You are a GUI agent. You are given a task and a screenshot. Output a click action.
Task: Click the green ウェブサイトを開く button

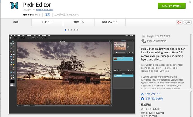(x=172, y=6)
